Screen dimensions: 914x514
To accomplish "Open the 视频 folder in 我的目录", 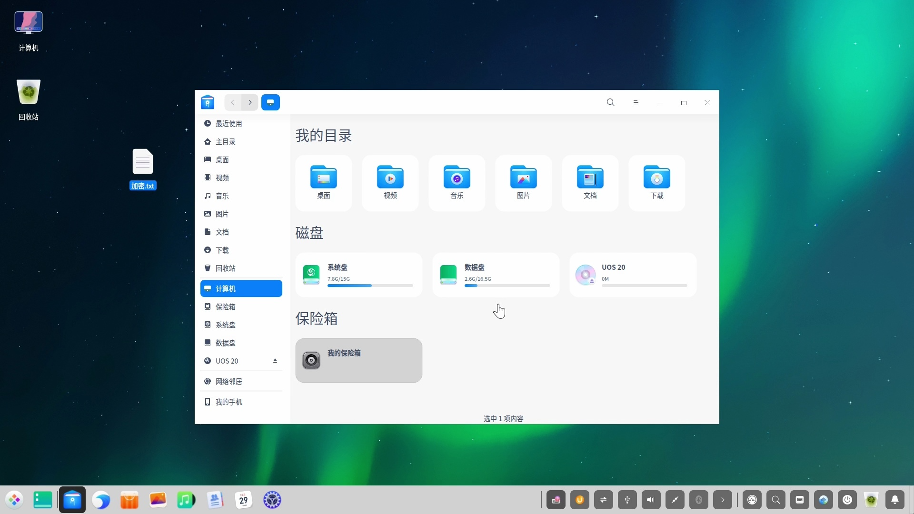I will (390, 183).
